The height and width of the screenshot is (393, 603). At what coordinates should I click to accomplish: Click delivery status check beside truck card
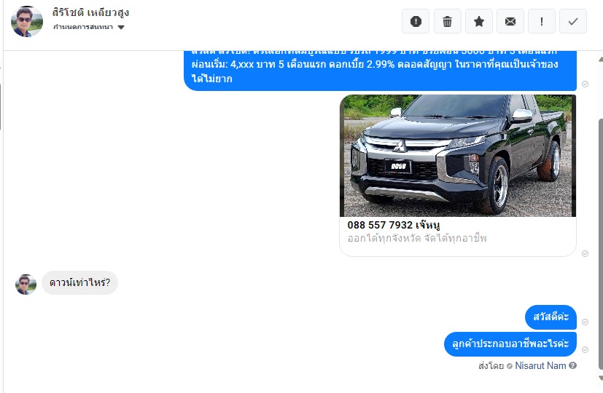click(x=585, y=254)
